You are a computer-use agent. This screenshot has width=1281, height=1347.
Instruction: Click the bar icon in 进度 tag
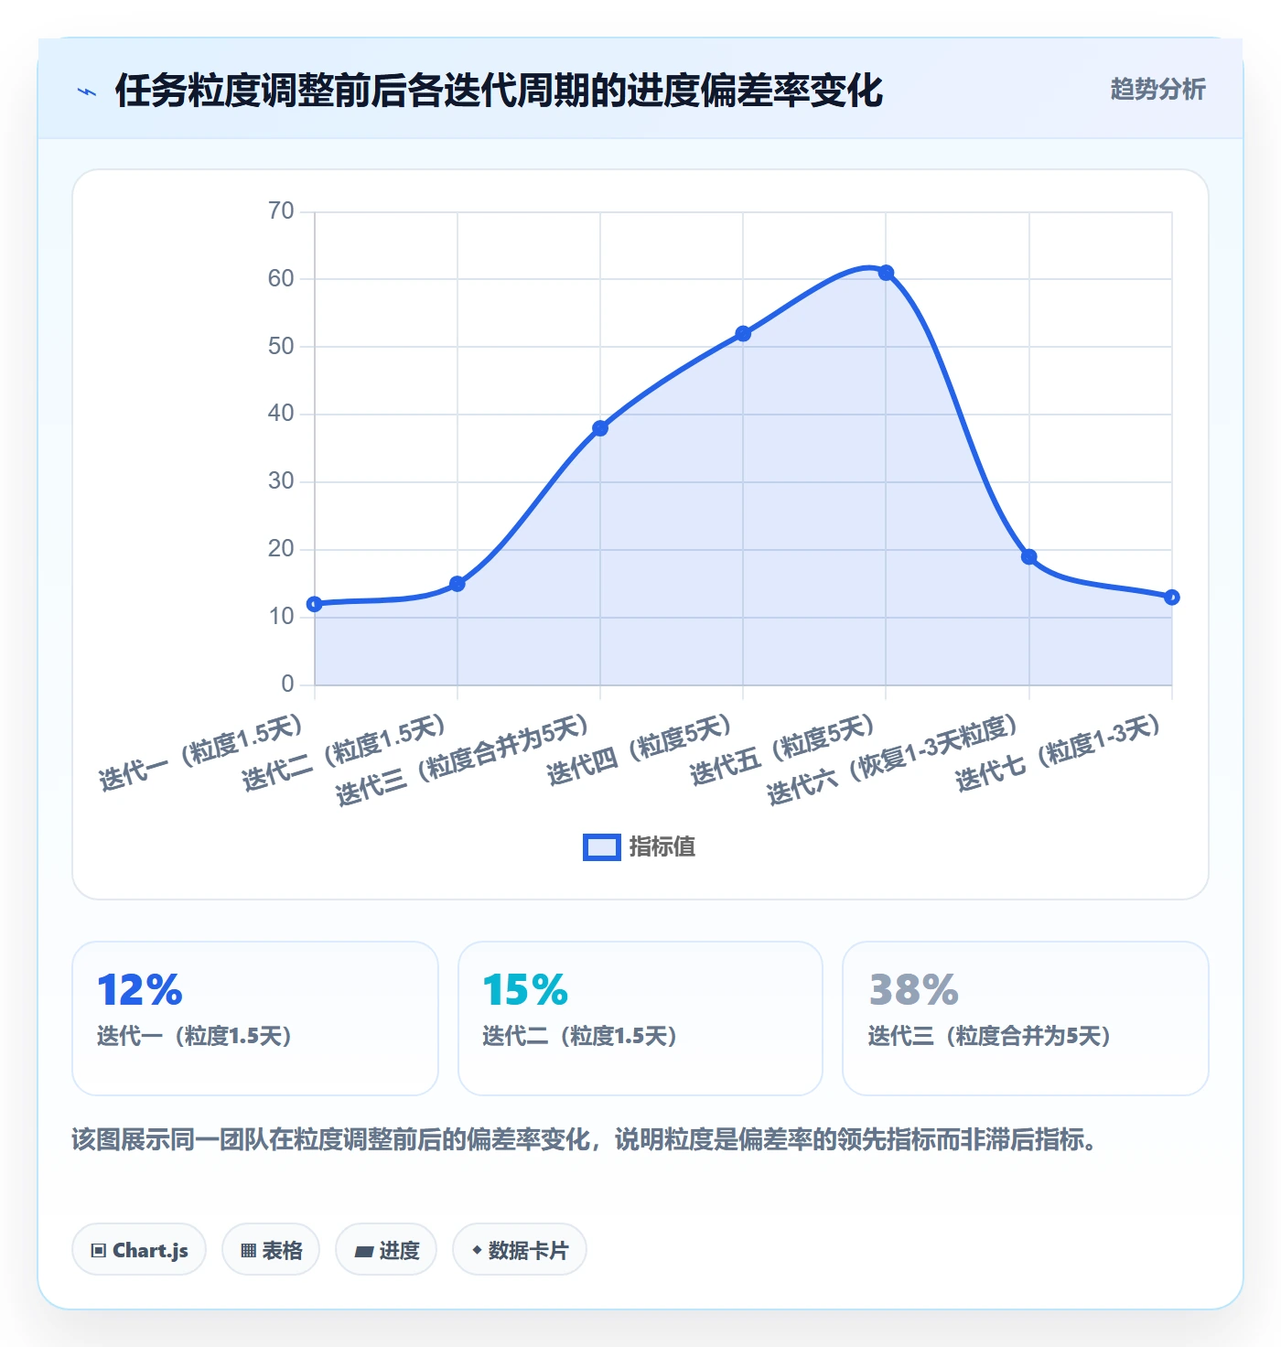point(364,1252)
